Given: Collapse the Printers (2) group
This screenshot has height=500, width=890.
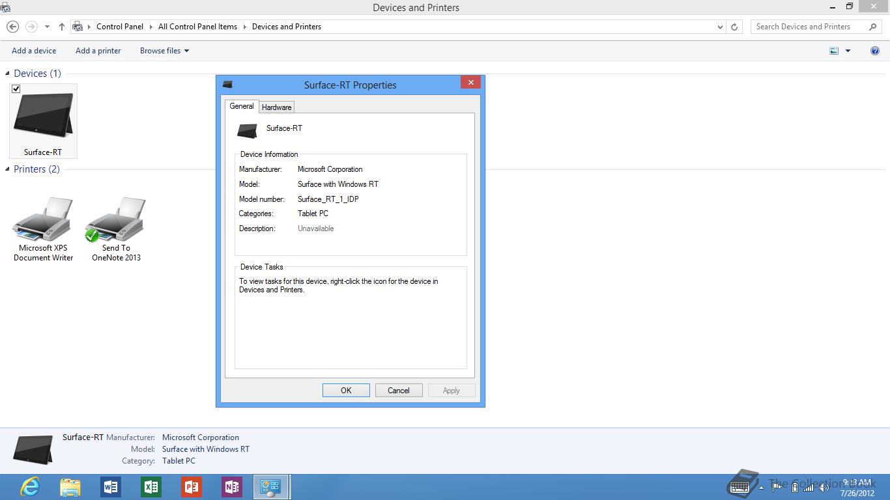Looking at the screenshot, I should pos(8,169).
